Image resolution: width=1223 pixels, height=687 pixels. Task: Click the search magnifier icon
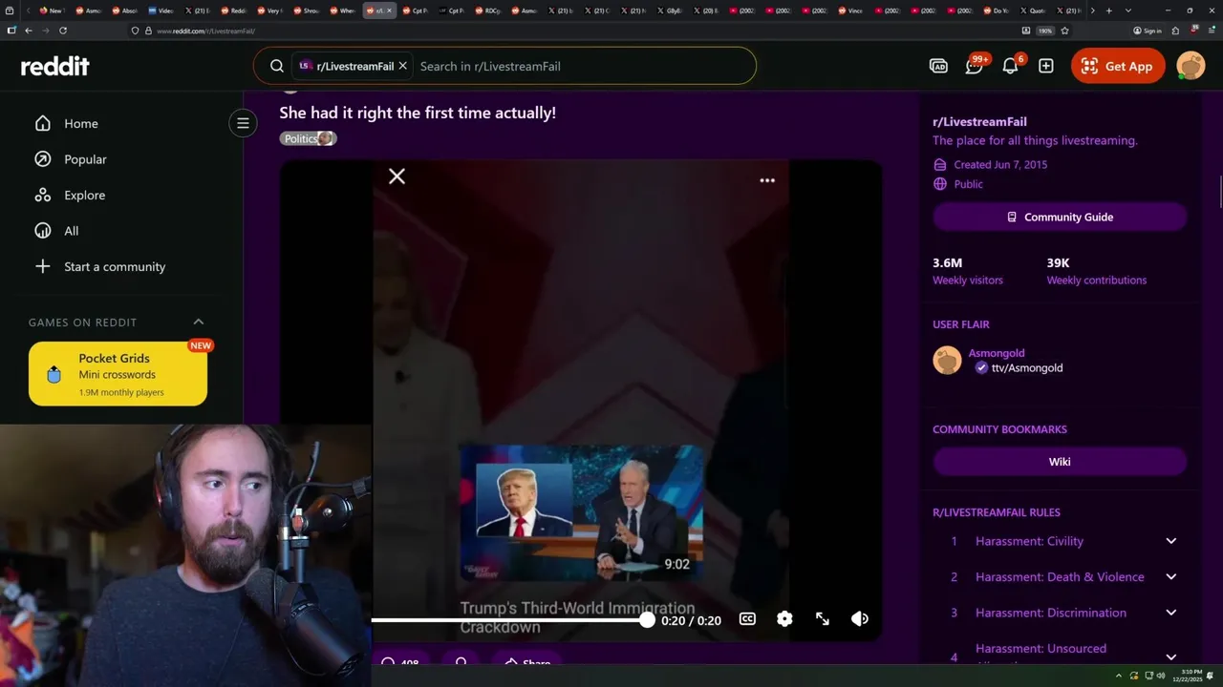[276, 66]
